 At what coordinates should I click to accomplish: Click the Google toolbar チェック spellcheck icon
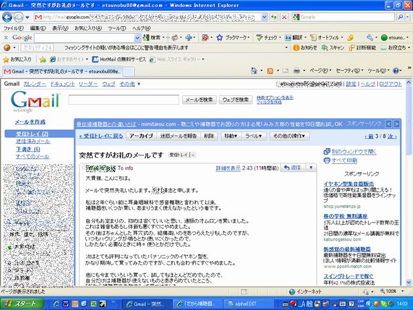tap(260, 38)
